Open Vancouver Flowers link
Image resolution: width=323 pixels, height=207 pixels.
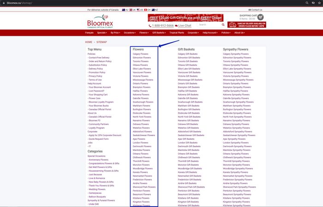tap(142, 73)
